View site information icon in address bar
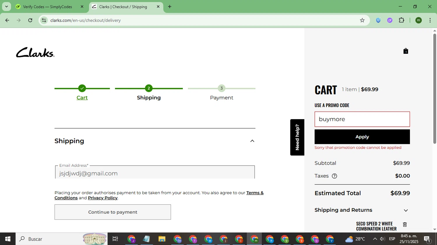 [44, 20]
